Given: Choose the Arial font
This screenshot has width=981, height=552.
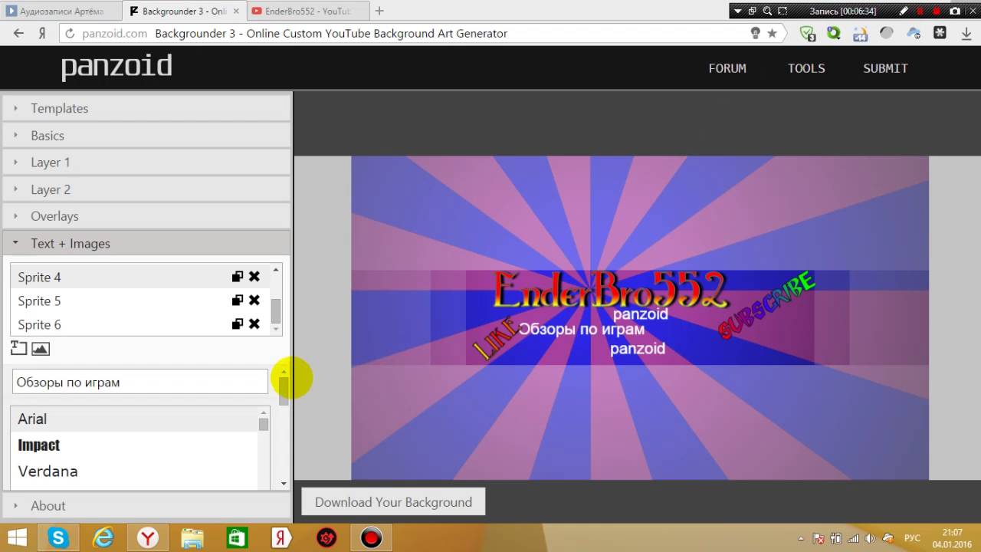Looking at the screenshot, I should (135, 419).
